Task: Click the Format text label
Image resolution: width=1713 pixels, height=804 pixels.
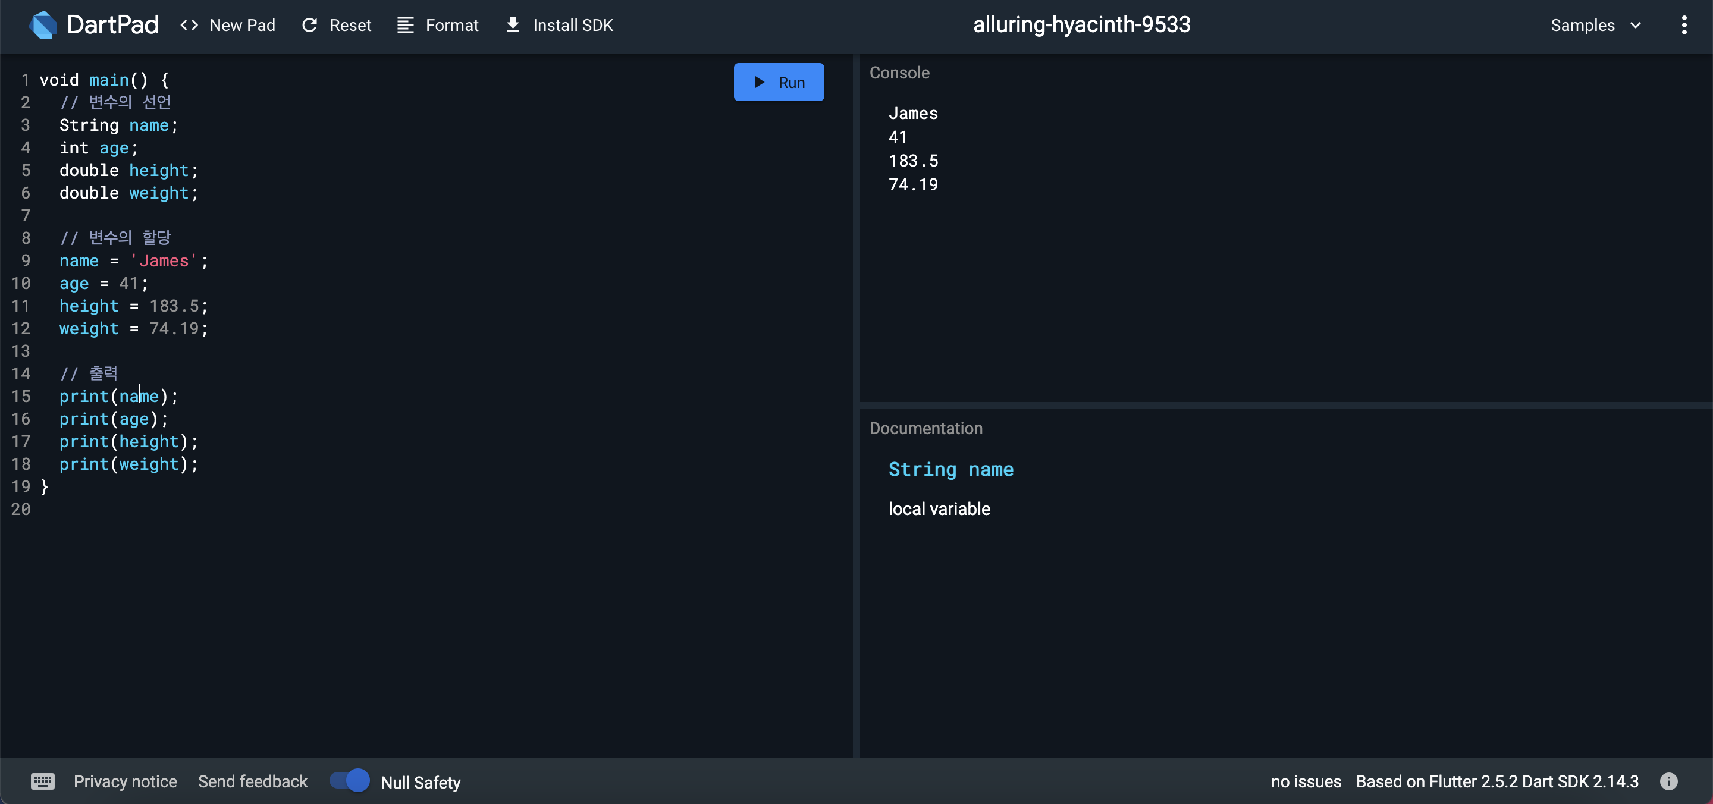Action: [x=451, y=25]
